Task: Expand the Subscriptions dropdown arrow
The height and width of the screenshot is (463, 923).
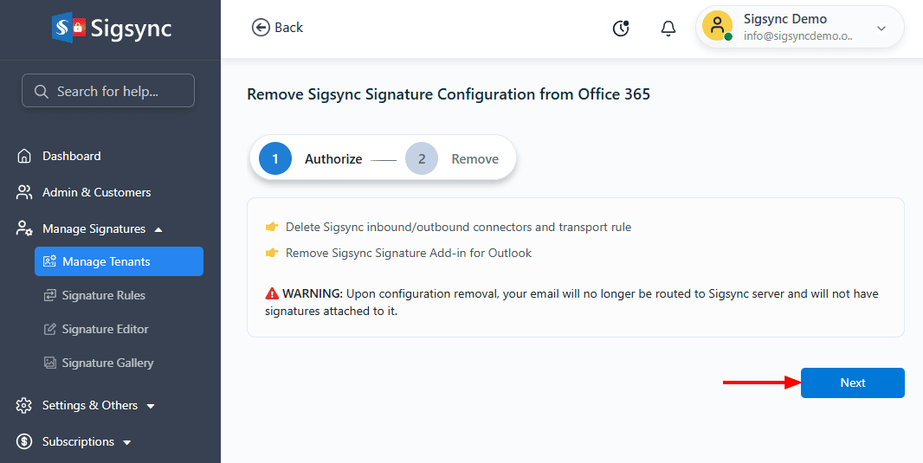Action: pos(127,442)
